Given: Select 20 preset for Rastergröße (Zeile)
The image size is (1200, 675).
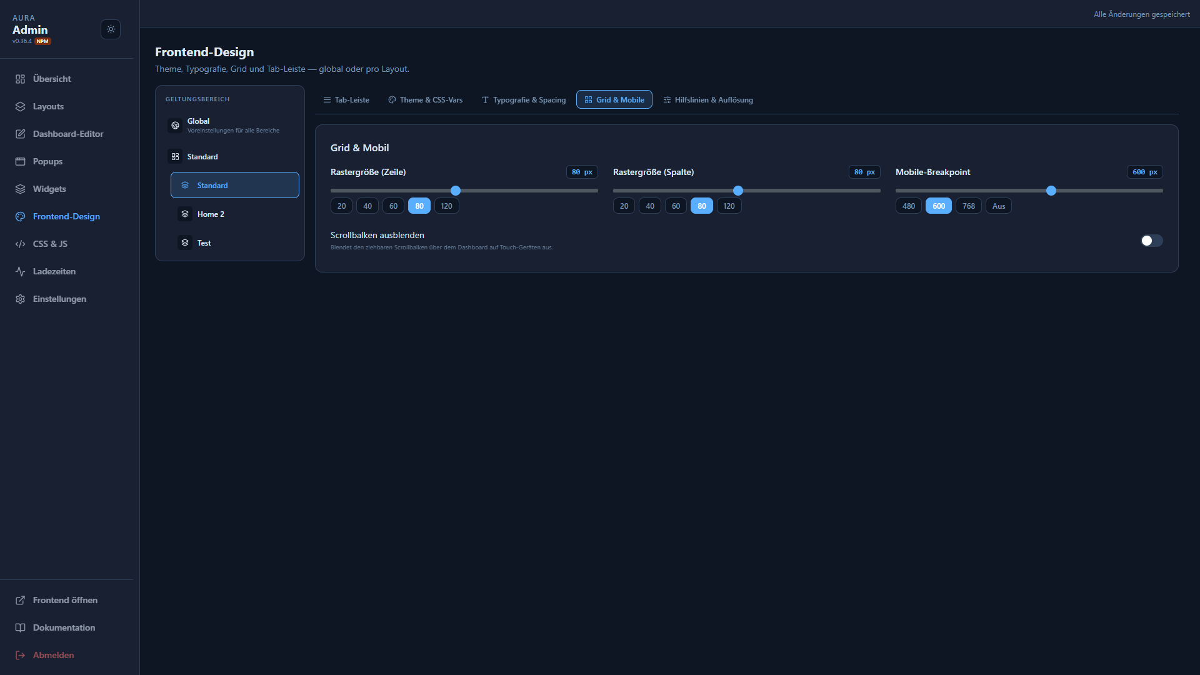Looking at the screenshot, I should click(x=341, y=206).
